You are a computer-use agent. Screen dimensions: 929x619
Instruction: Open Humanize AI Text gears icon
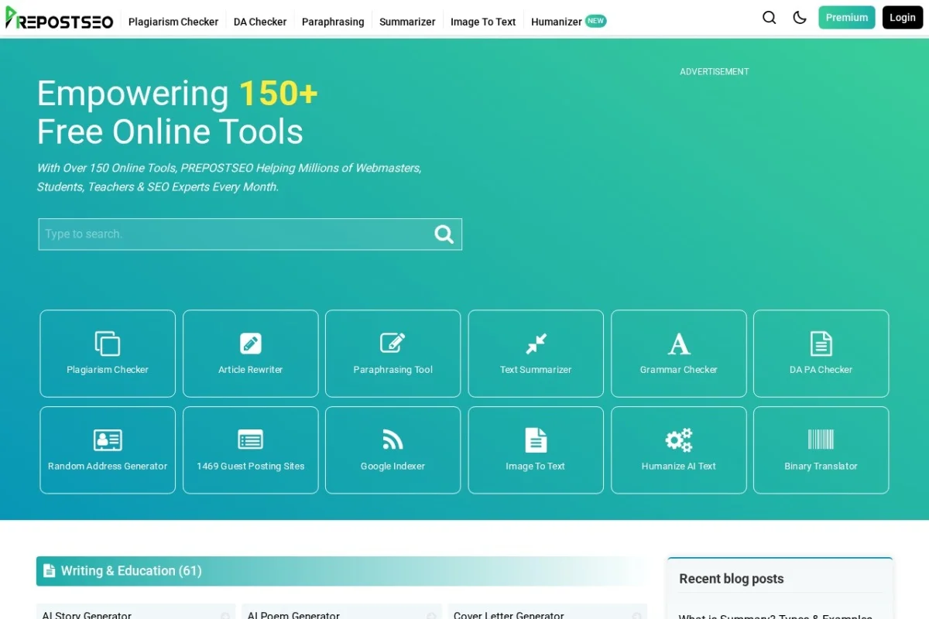pos(679,440)
